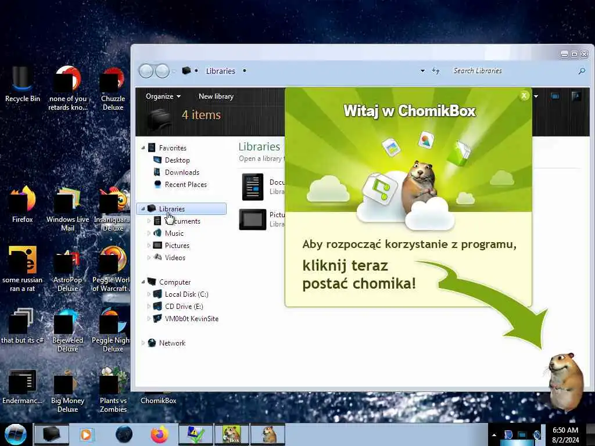Open the security checkmark taskbar item
This screenshot has width=595, height=446.
[196, 434]
